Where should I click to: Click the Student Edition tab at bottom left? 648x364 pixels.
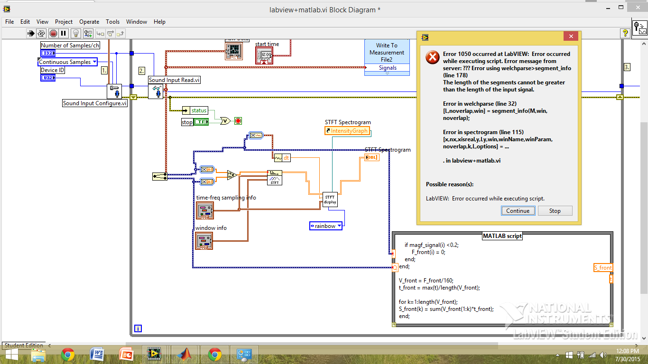[x=24, y=346]
